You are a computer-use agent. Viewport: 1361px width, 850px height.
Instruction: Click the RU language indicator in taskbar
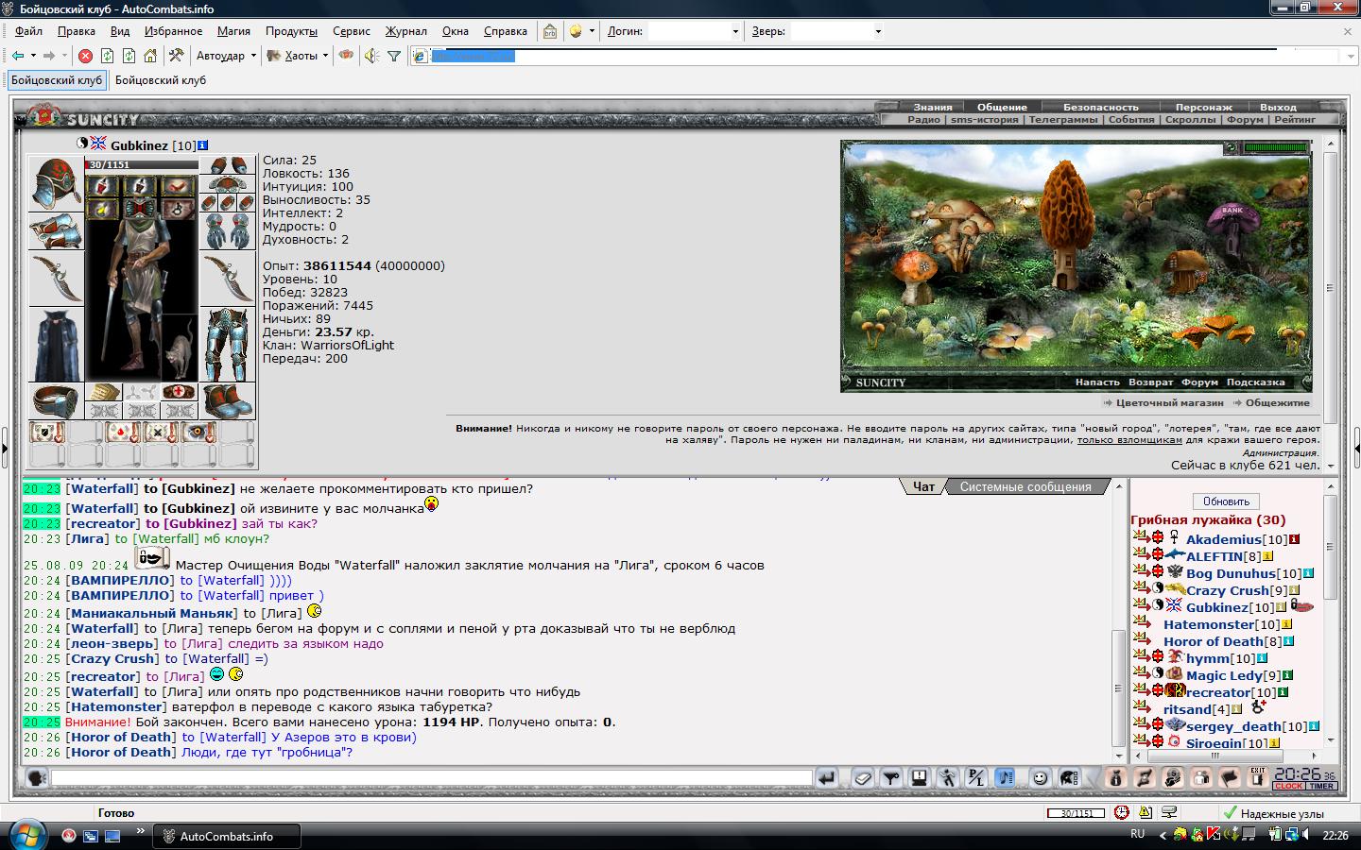1138,834
